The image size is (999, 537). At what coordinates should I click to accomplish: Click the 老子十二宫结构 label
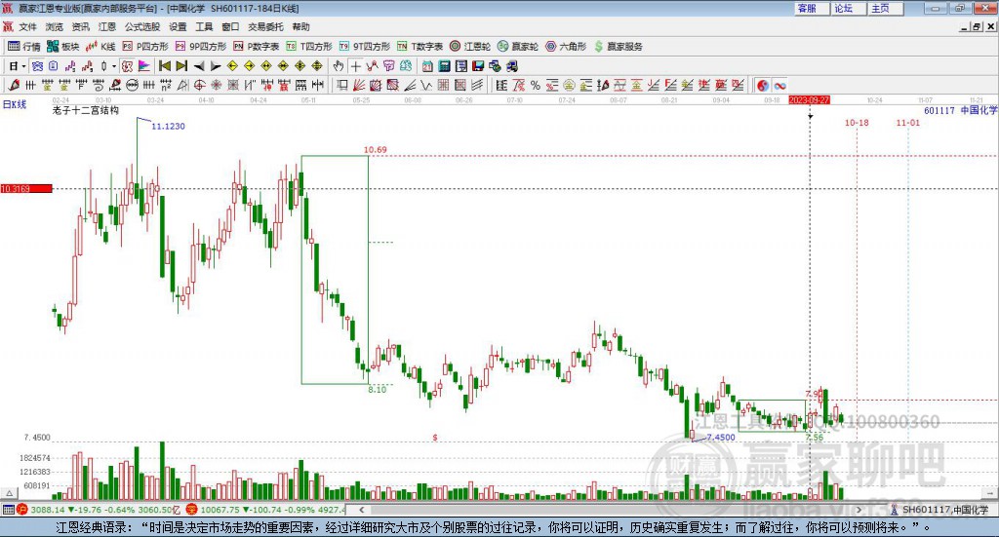86,110
